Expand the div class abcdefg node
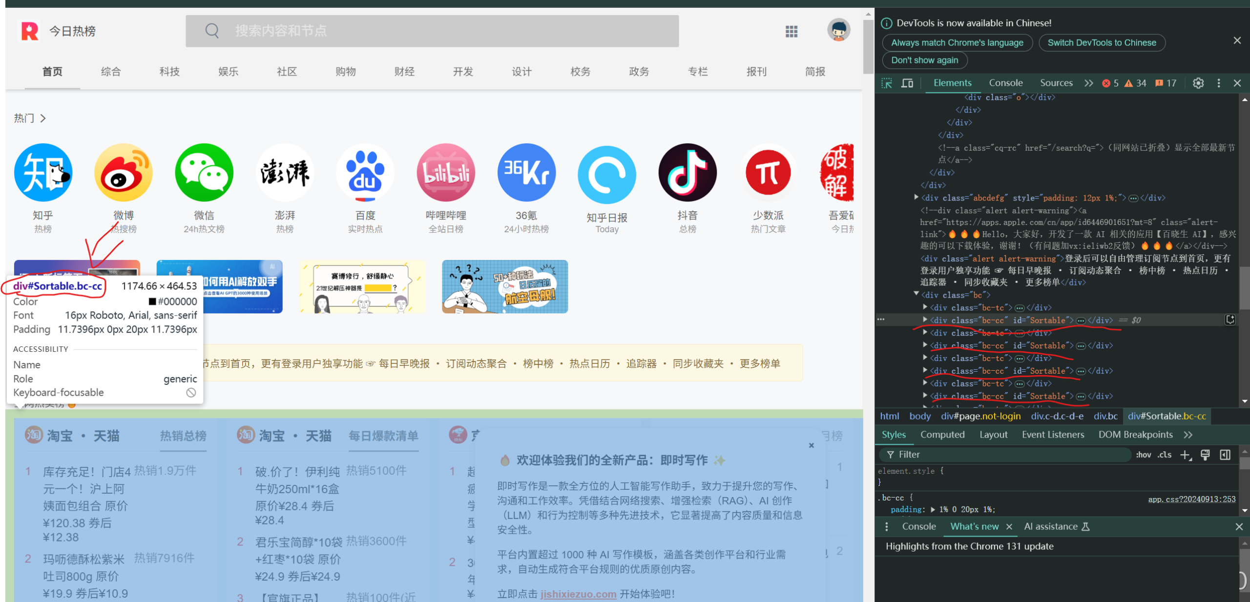 pos(916,197)
